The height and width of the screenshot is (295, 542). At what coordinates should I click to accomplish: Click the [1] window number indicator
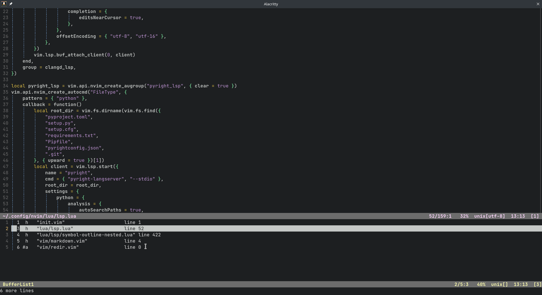pos(535,216)
